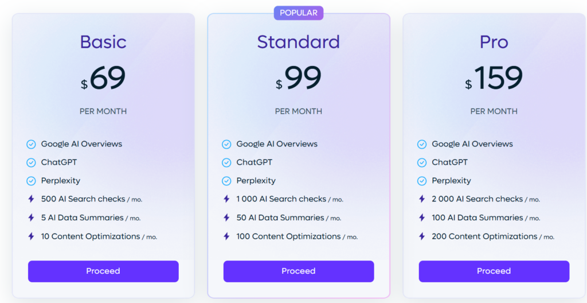This screenshot has width=587, height=303.
Task: Click the $159 Pro plan price
Action: (x=494, y=79)
